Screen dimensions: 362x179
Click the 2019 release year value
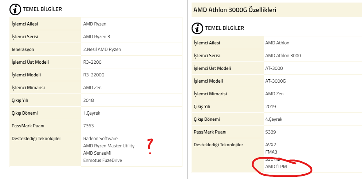(271, 107)
